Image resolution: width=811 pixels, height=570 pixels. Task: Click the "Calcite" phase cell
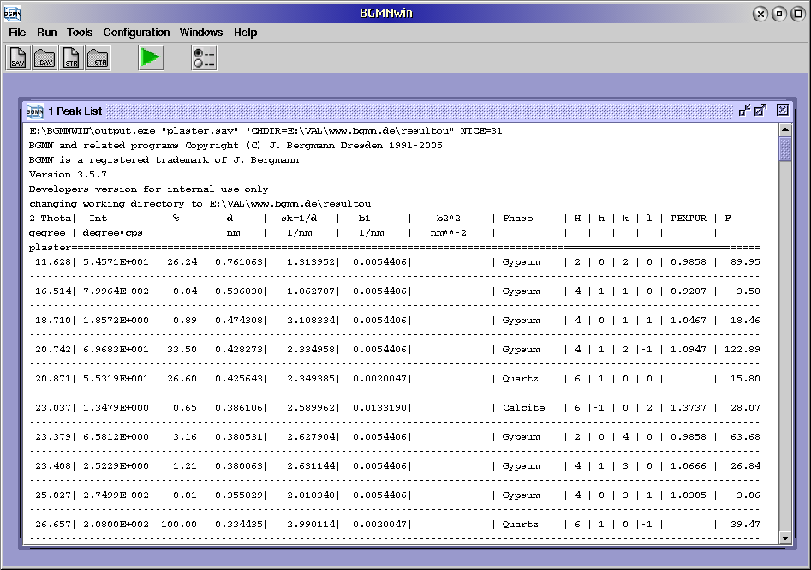(x=523, y=407)
